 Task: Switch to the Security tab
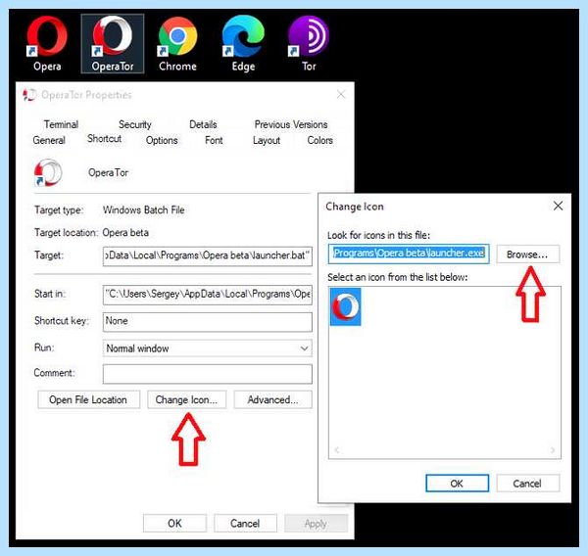135,124
